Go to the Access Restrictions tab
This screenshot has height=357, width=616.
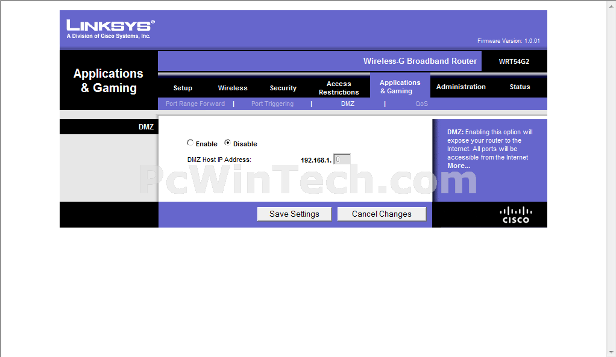click(x=339, y=88)
